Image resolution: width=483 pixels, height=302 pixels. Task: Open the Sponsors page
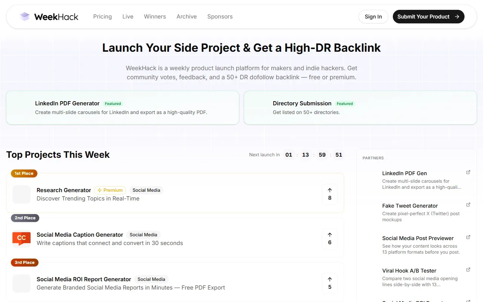click(220, 17)
